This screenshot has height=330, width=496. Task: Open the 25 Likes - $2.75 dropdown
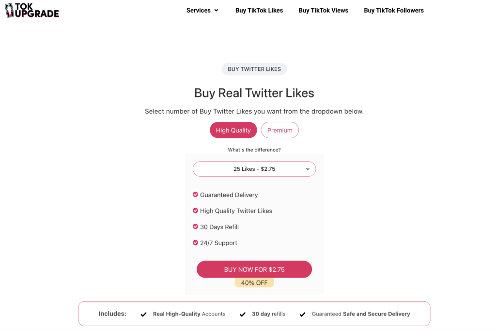(254, 169)
